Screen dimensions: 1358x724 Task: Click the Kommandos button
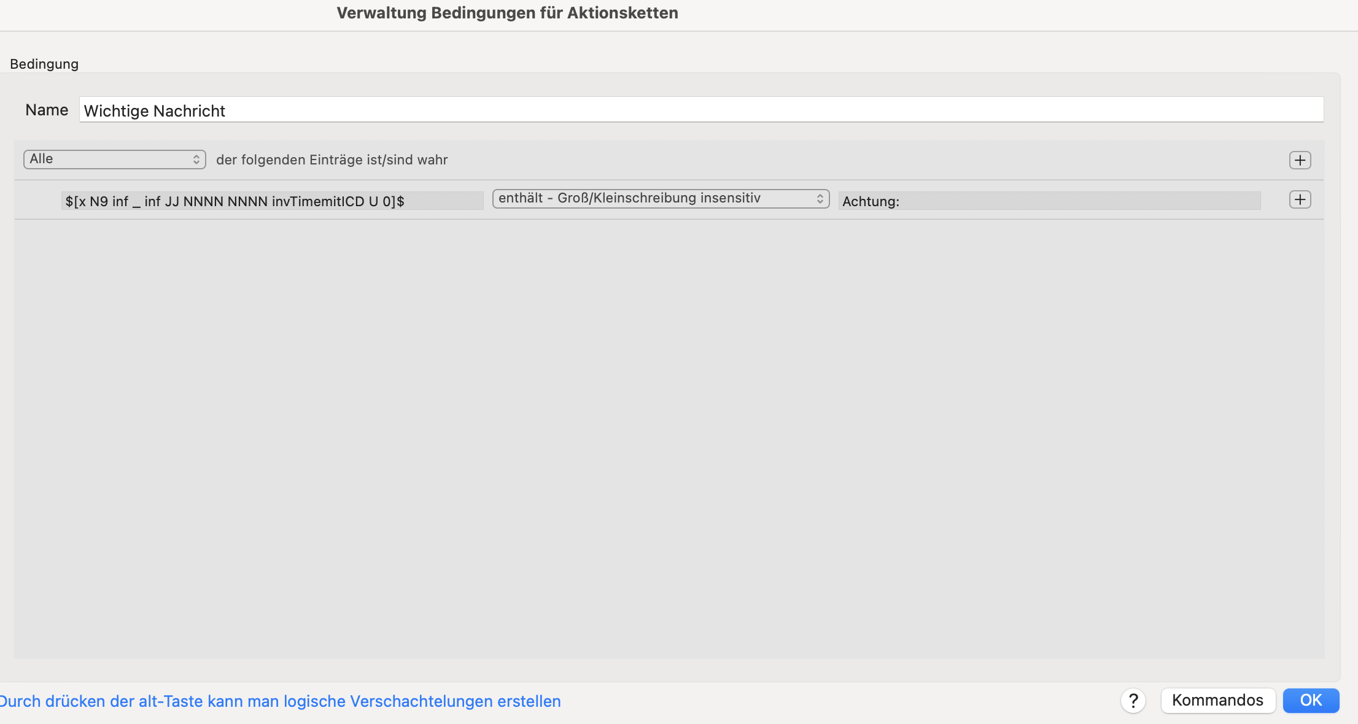coord(1217,701)
